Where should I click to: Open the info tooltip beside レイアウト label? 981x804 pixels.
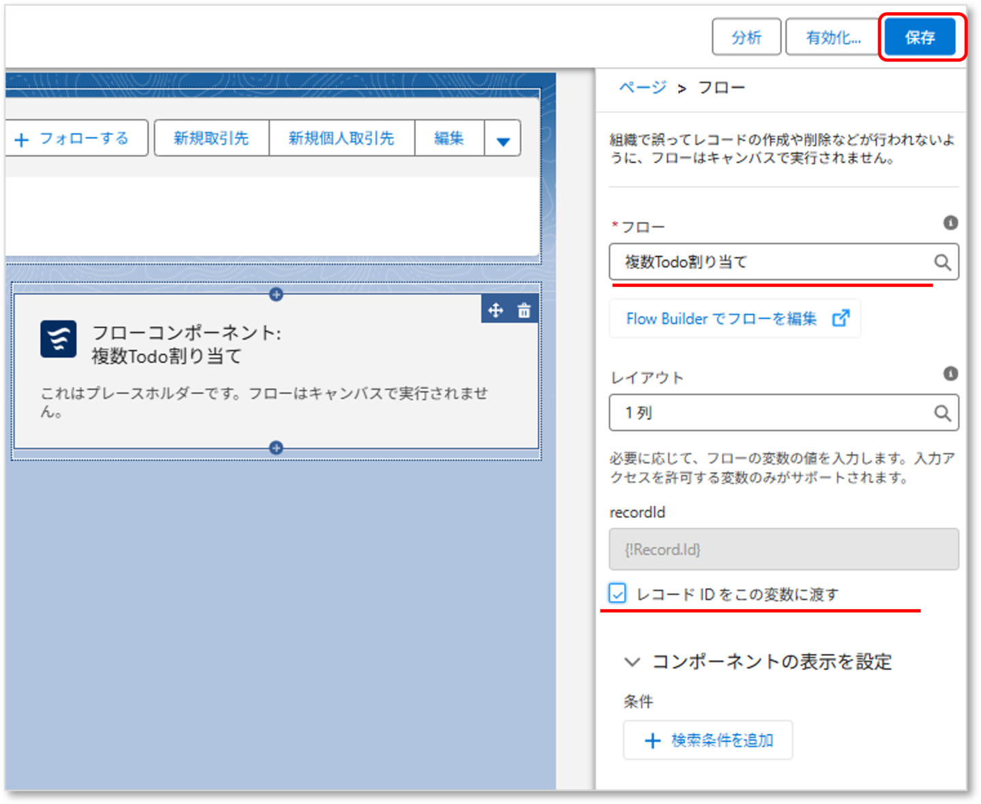(x=950, y=373)
